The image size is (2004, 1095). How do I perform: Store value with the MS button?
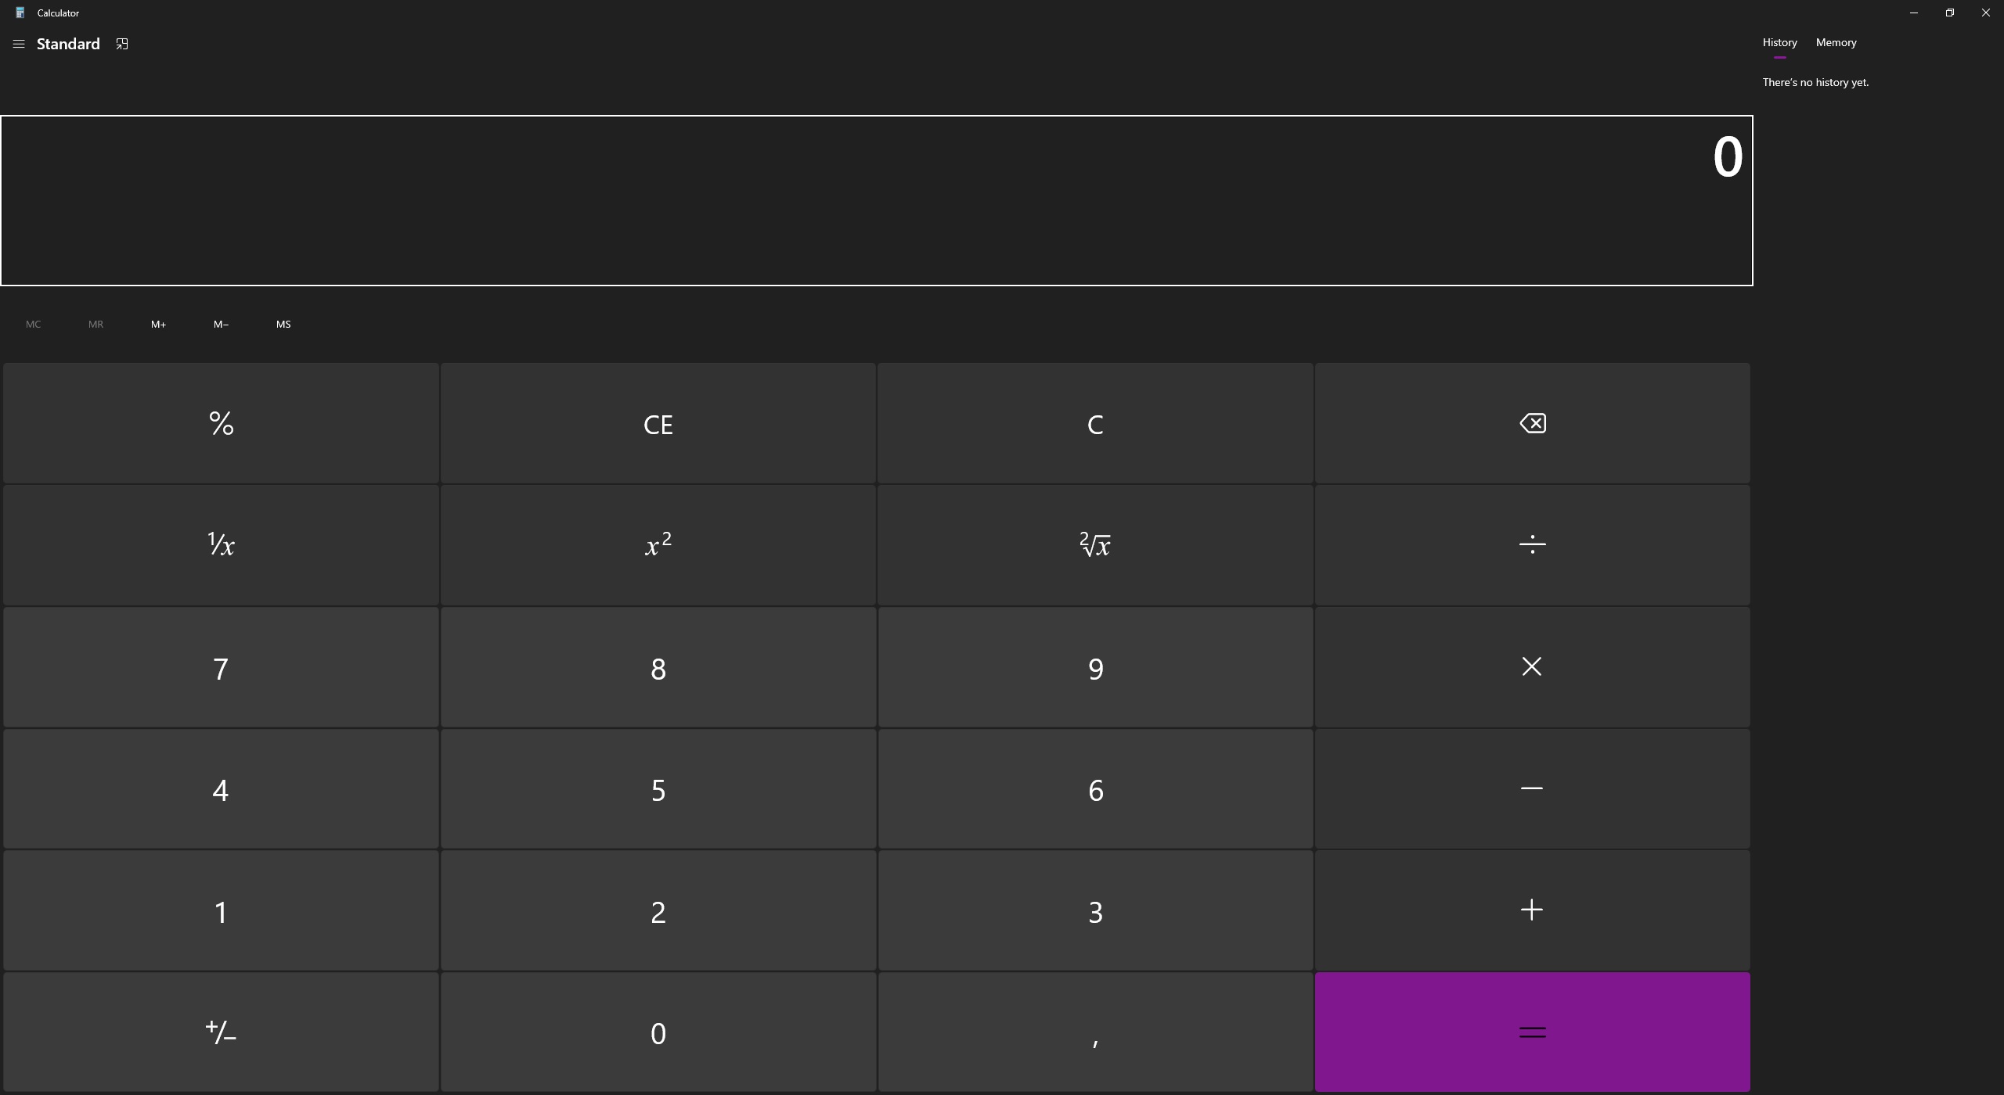click(283, 324)
